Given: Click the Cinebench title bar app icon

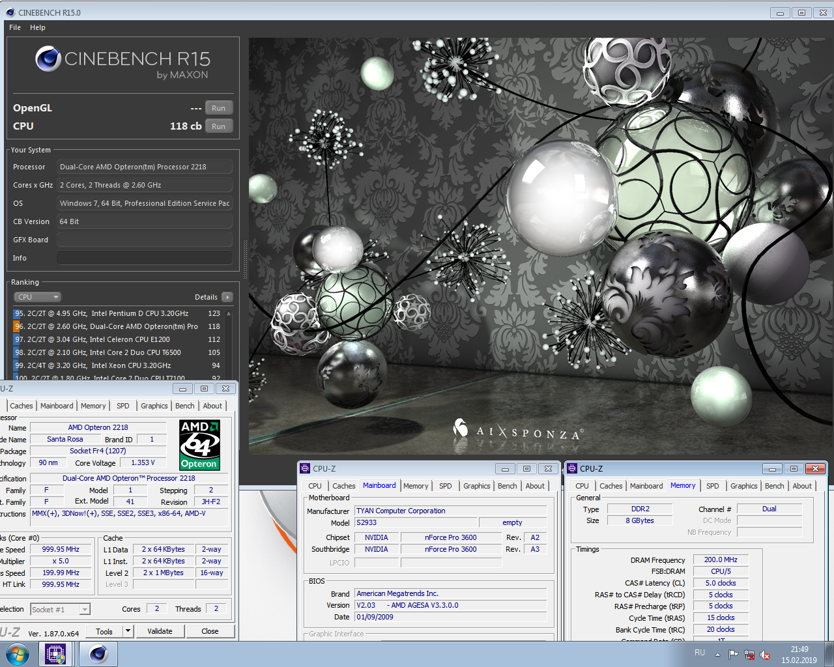Looking at the screenshot, I should tap(10, 12).
